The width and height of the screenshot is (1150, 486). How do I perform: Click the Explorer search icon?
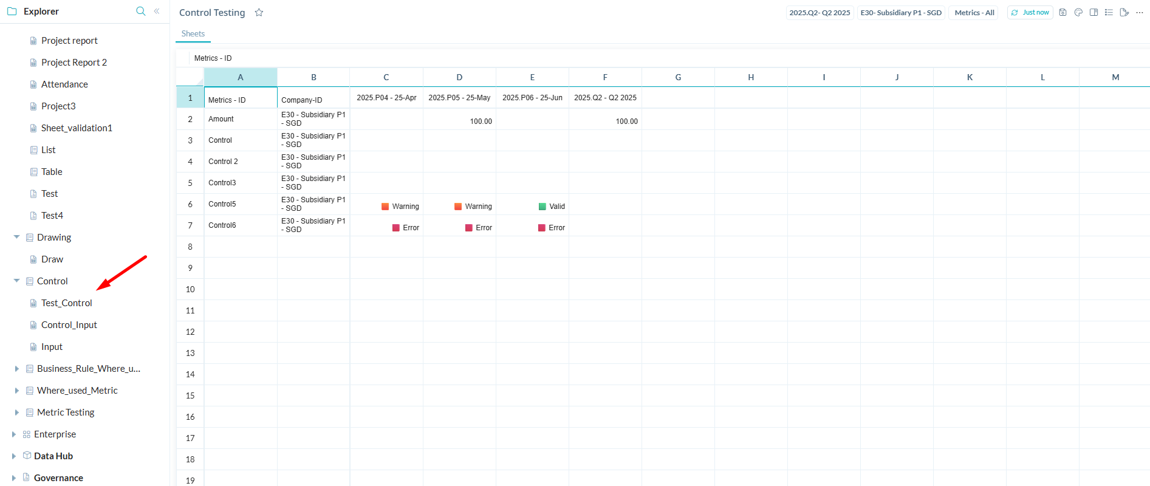pyautogui.click(x=140, y=11)
